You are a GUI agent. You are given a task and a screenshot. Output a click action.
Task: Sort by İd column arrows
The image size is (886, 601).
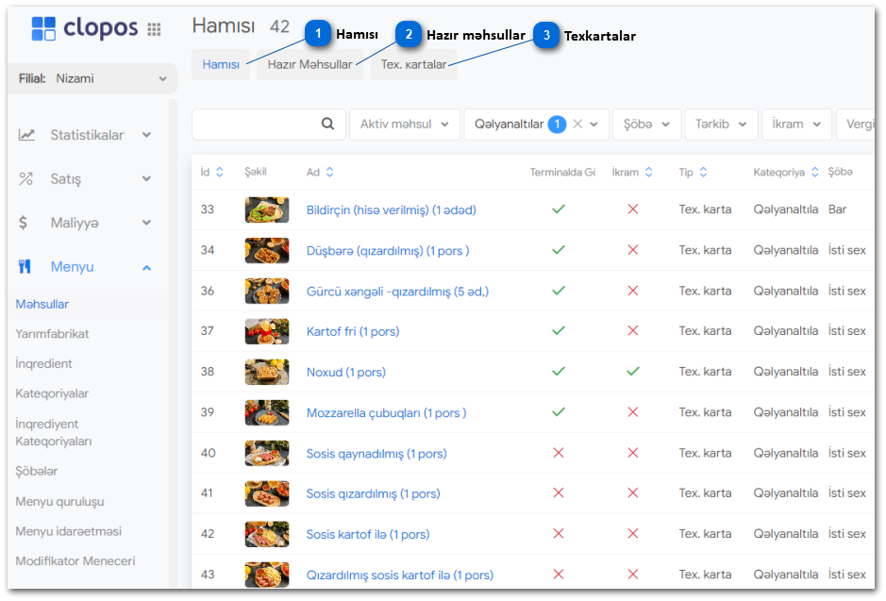220,173
